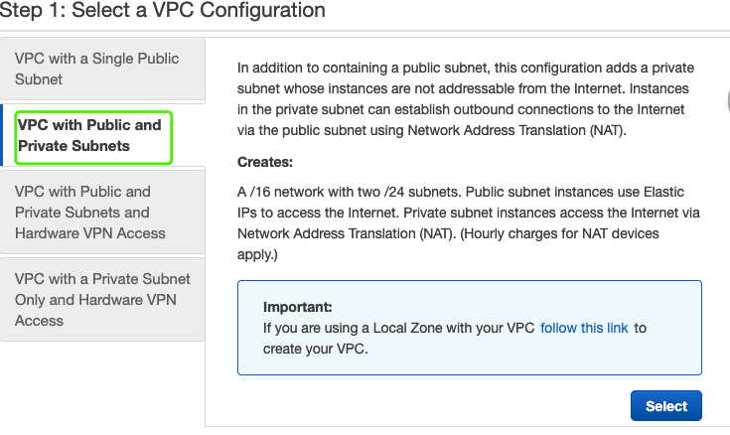Click the 'Creates:' bold label
The height and width of the screenshot is (435, 730).
coord(265,162)
